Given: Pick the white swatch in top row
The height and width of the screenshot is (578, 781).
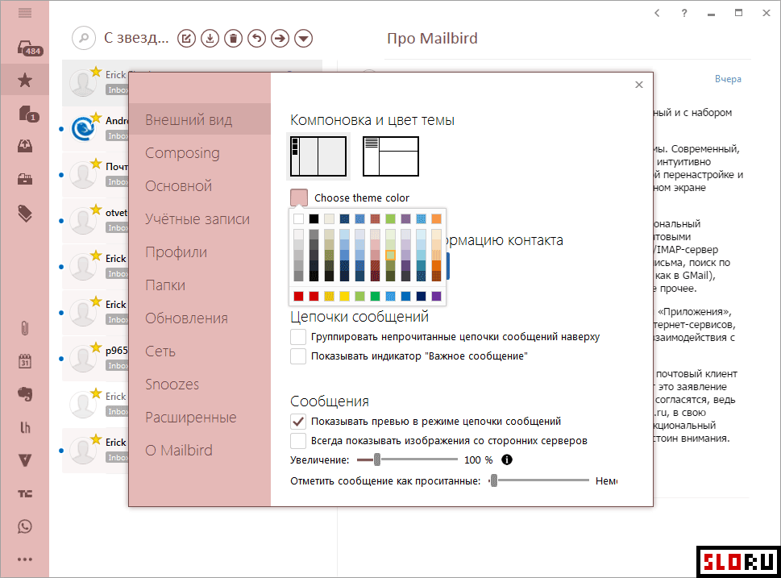Looking at the screenshot, I should 298,218.
